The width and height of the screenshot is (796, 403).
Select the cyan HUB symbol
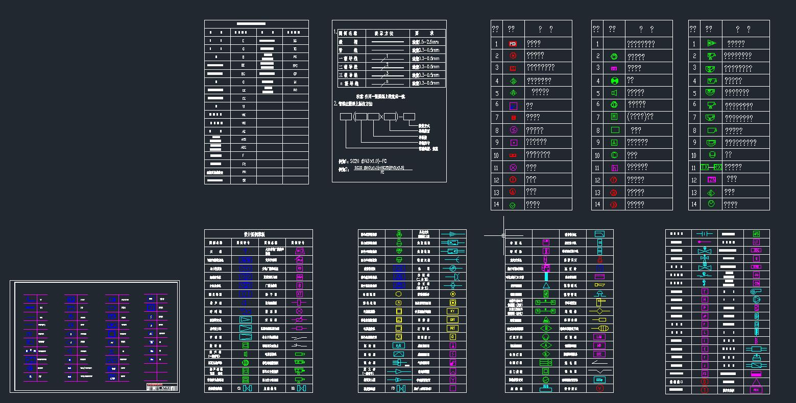(546, 388)
